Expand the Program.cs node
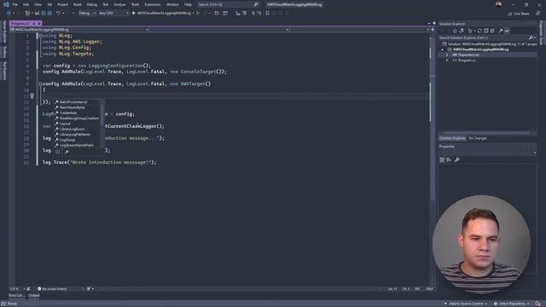 pos(447,61)
